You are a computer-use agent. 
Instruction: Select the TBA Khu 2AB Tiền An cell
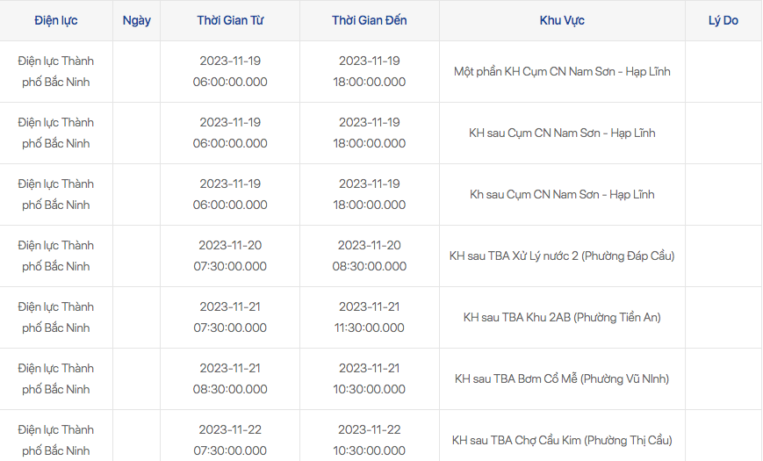[562, 317]
